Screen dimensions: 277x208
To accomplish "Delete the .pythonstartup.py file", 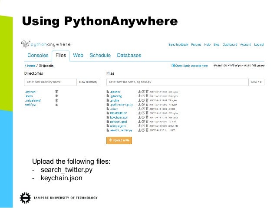I will (147, 105).
